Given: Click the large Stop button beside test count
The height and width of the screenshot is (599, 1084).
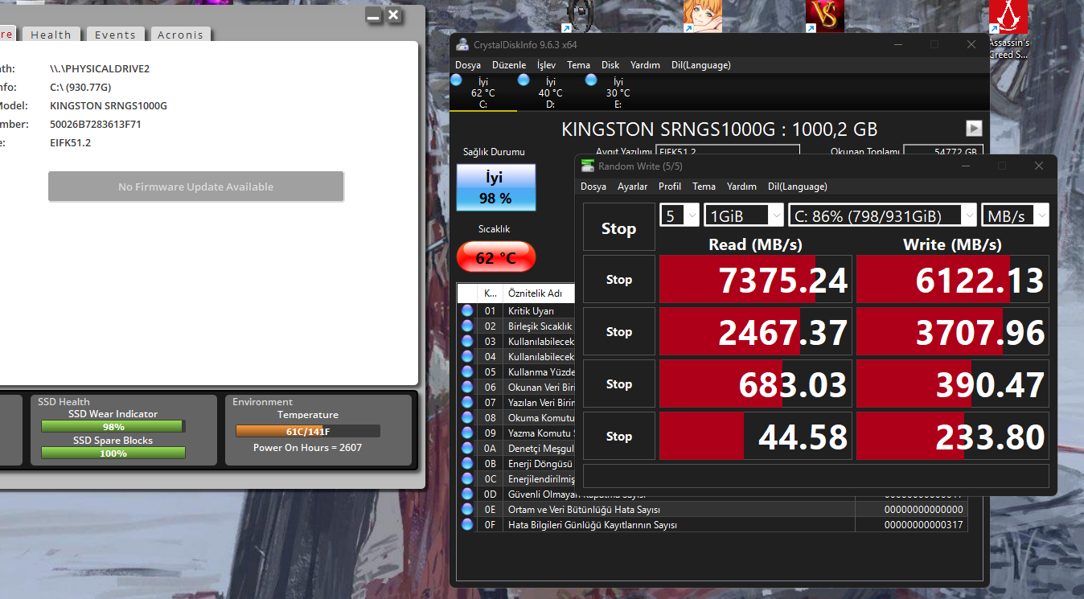Looking at the screenshot, I should click(x=619, y=228).
